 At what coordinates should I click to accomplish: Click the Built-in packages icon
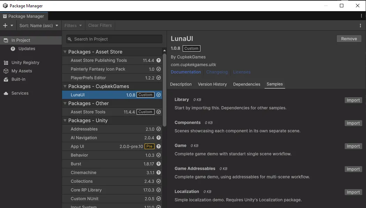[x=6, y=79]
